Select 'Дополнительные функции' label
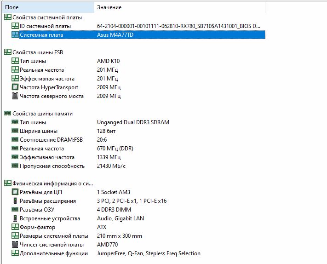Viewport: 327px width, 264px height. click(x=54, y=254)
